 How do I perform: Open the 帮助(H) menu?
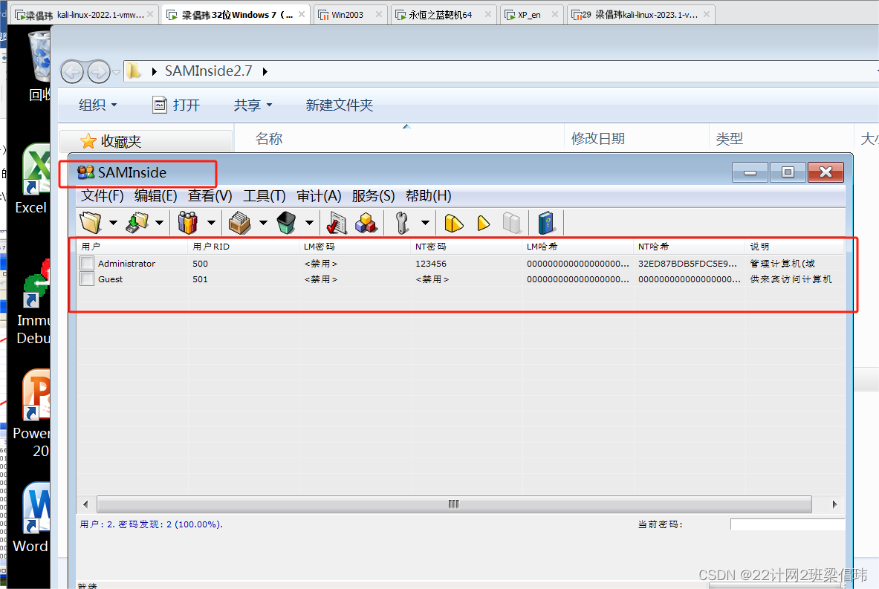click(x=428, y=195)
